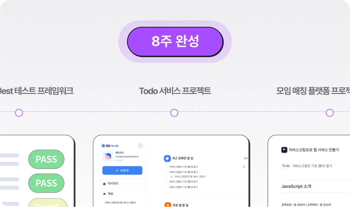Open the 자바스크립트로 웹 서비스 만들기 sidebar goal
350x207 pixels.
point(120,202)
